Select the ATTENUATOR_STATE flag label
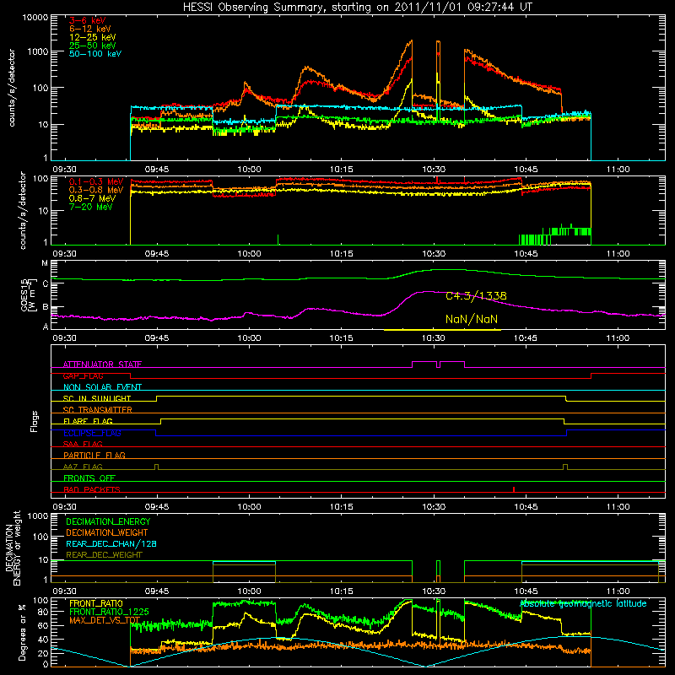 coord(102,364)
